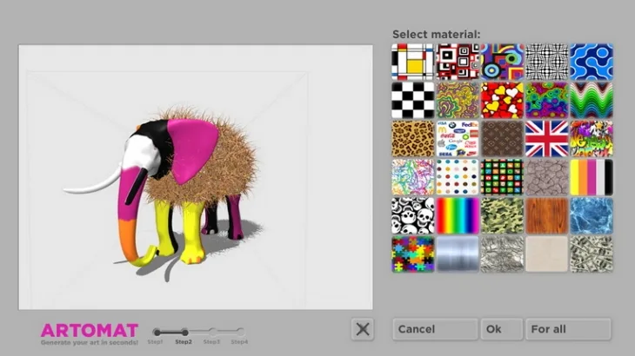Choose the leopard print material
635x356 pixels.
tap(412, 139)
